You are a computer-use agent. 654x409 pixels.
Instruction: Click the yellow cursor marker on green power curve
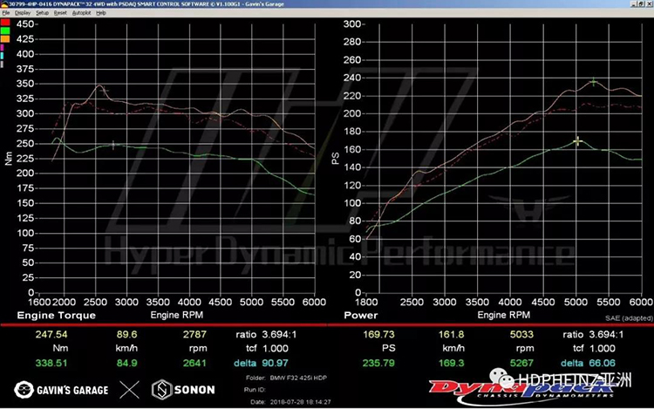click(577, 140)
